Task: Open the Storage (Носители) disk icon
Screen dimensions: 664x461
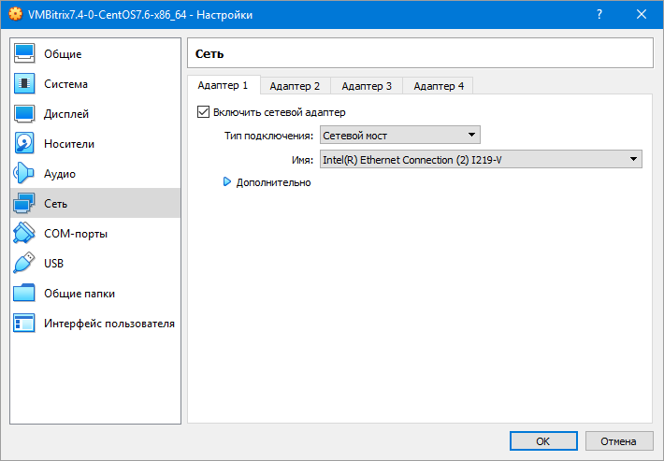Action: pyautogui.click(x=25, y=144)
